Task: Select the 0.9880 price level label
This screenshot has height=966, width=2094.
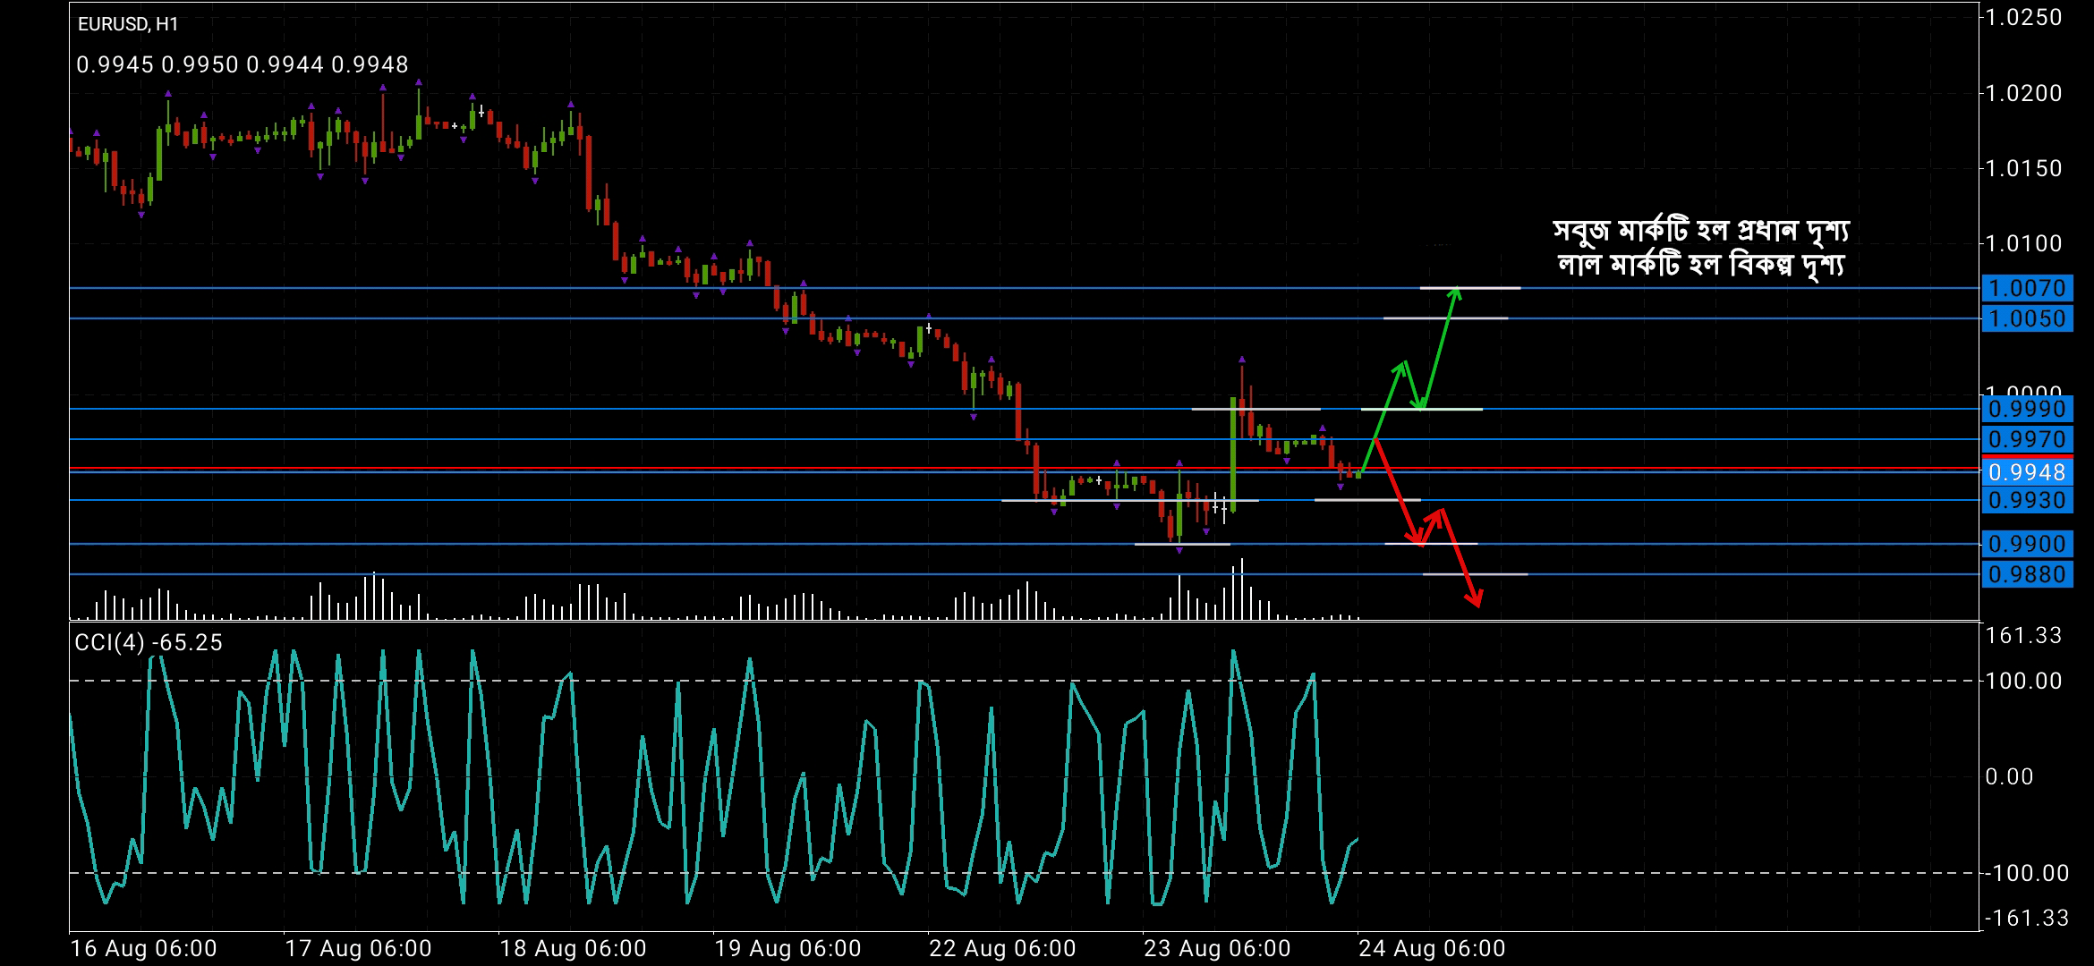Action: click(2028, 574)
